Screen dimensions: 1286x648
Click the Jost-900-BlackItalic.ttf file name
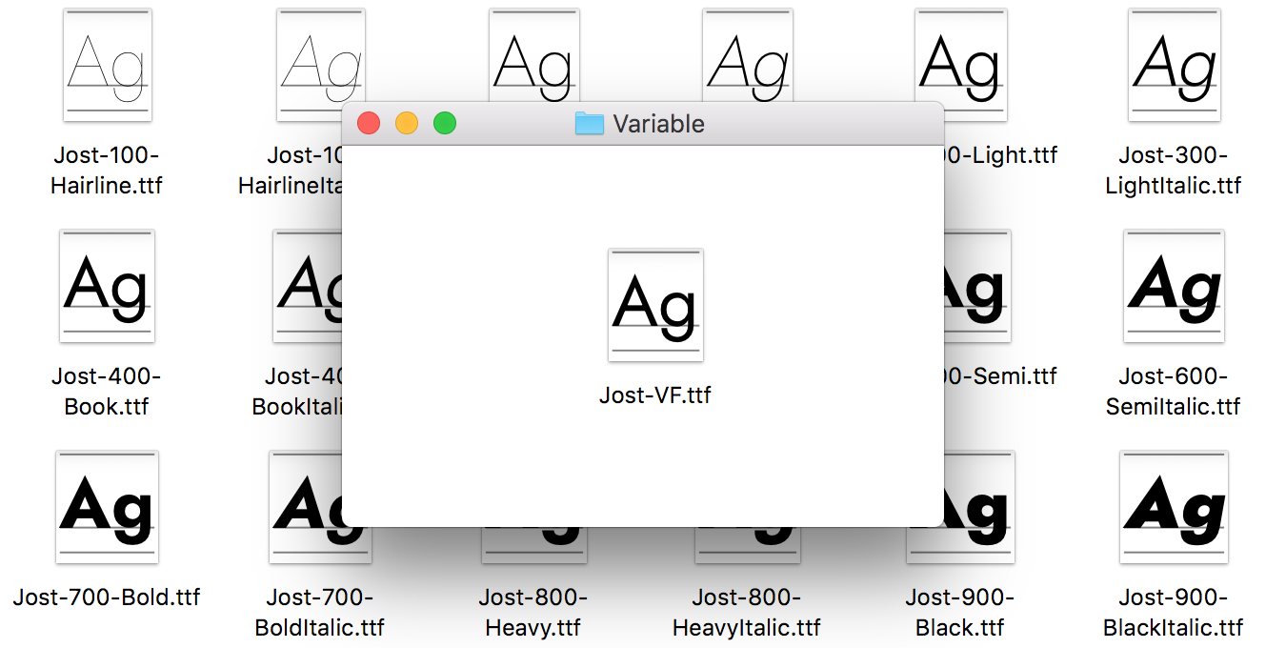(1174, 612)
